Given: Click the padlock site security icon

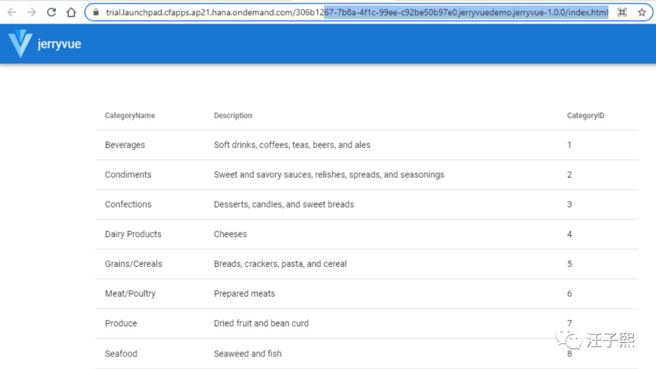Looking at the screenshot, I should click(96, 13).
